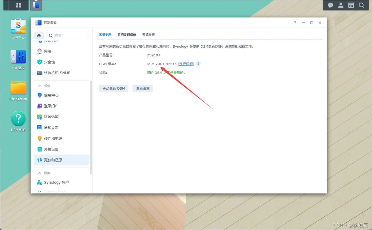Open user account options icon
The height and width of the screenshot is (230, 372).
(341, 5)
